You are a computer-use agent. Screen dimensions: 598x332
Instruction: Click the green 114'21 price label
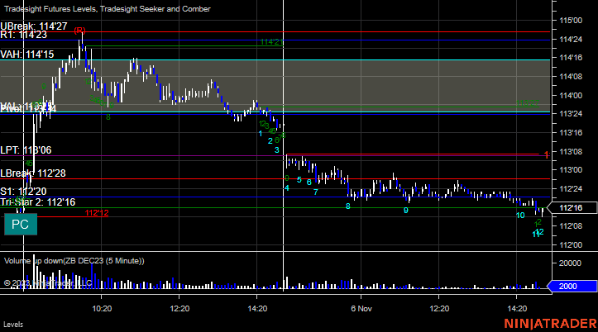271,42
